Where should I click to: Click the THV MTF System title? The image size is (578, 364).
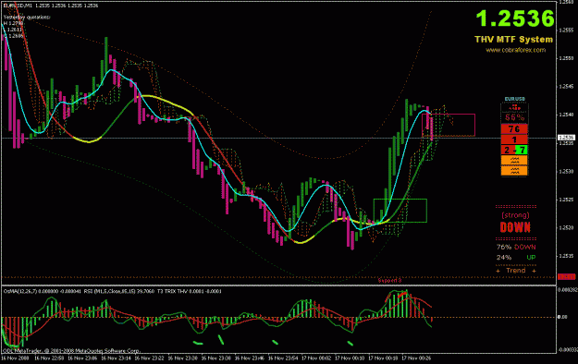(x=513, y=40)
